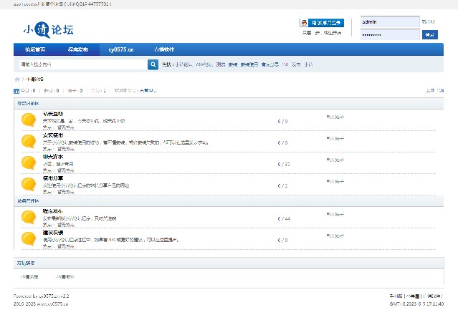Click the 0 / 2 post count
The height and width of the screenshot is (325, 458).
click(x=282, y=185)
